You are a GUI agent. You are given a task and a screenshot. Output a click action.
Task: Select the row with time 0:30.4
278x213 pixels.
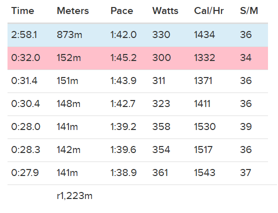tap(137, 104)
